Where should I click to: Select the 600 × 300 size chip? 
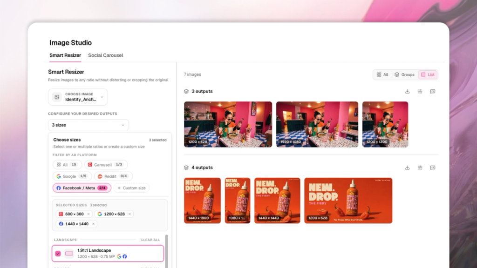click(x=74, y=214)
